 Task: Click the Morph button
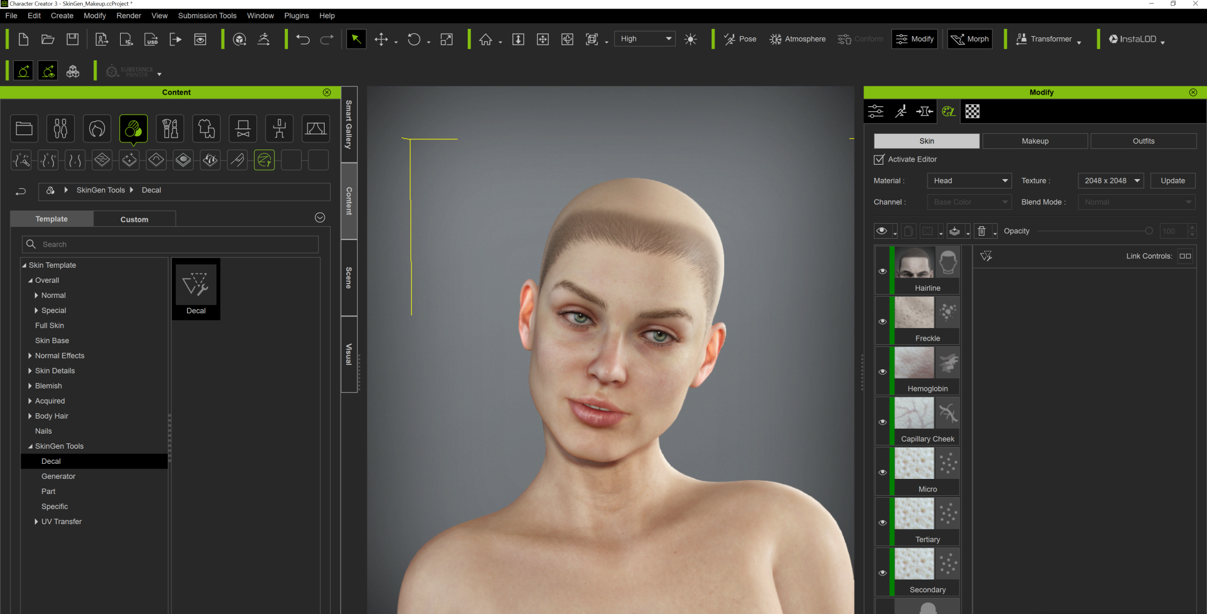tap(970, 39)
